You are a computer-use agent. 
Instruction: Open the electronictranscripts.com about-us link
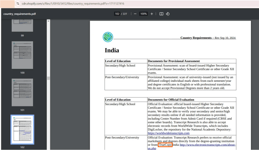click(x=208, y=145)
